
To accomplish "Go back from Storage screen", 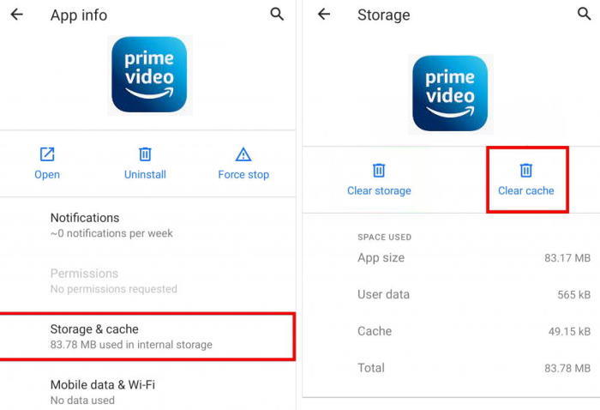I will pos(324,15).
